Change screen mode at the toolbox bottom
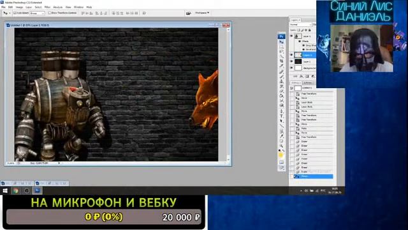Viewport: 408px width, 230px height. [281, 167]
